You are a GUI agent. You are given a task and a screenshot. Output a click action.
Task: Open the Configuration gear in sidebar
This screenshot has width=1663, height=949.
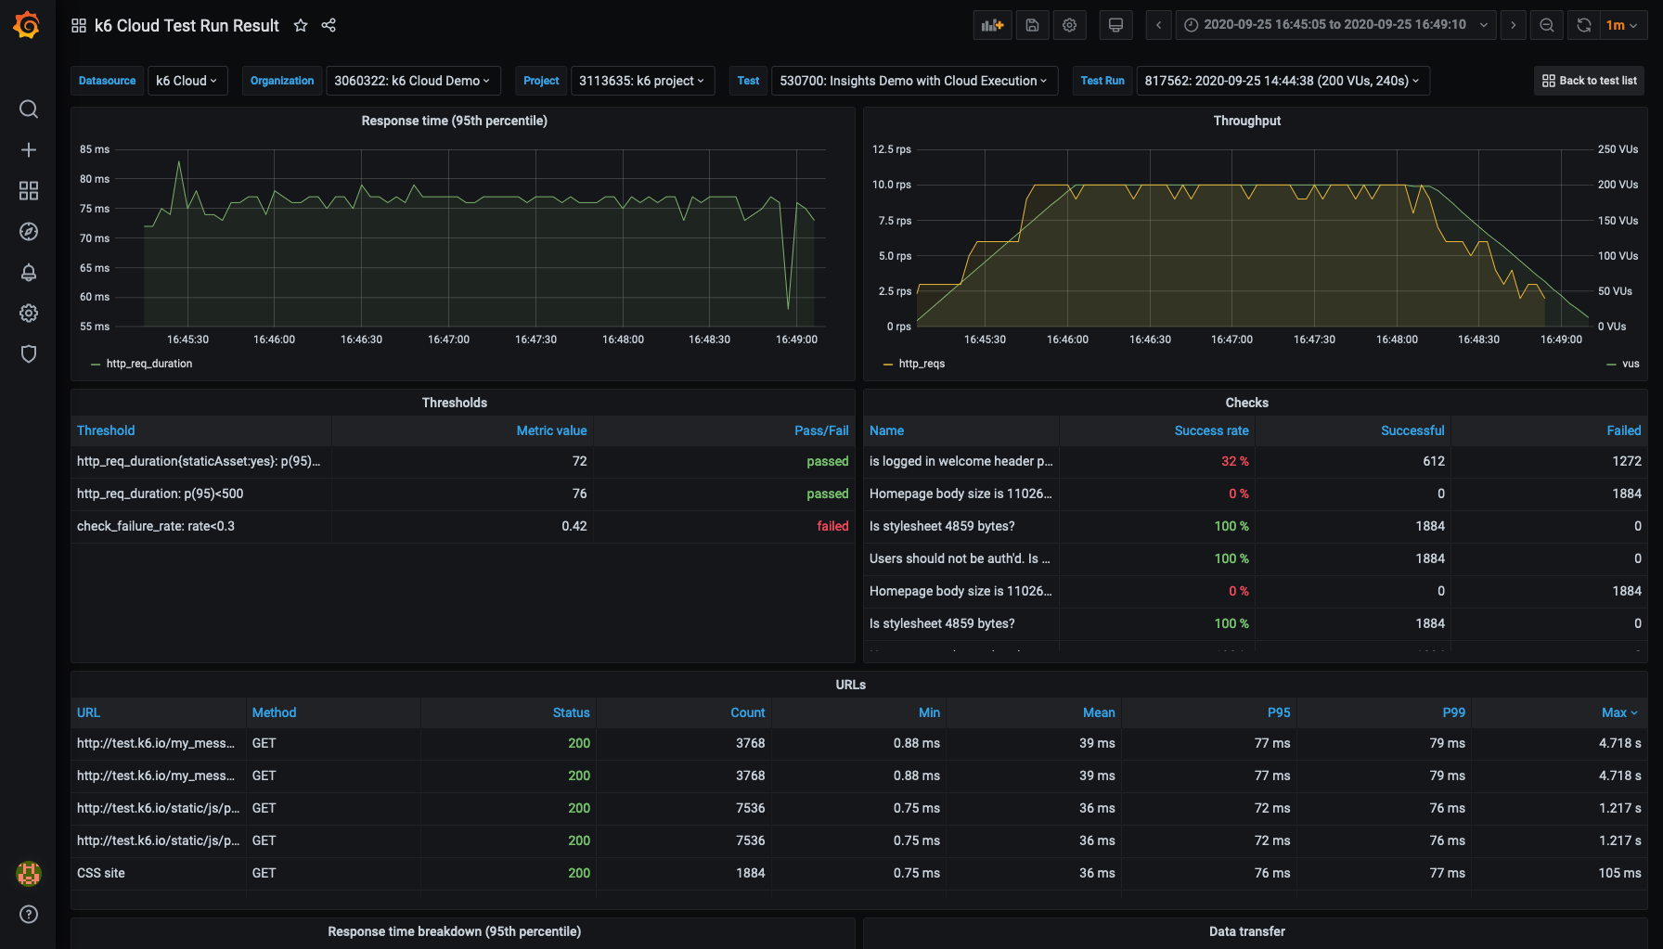(x=29, y=314)
